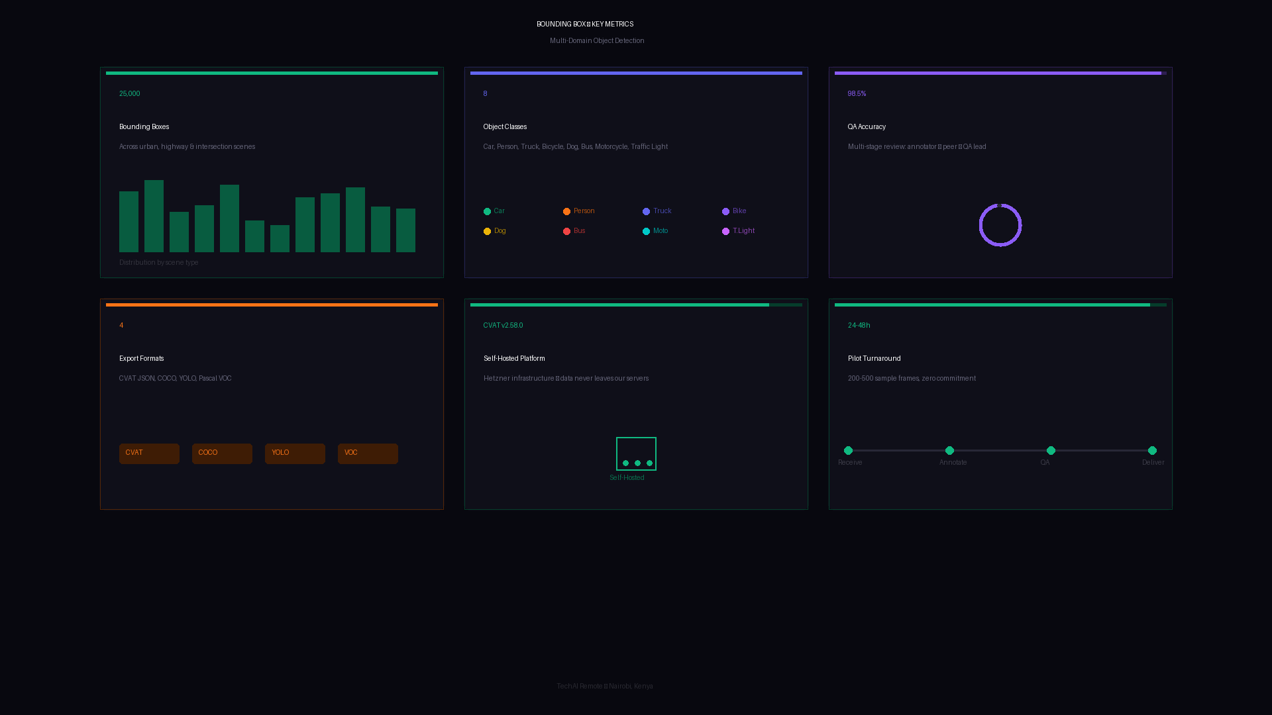
Task: Click the green Car legend dot
Action: [x=487, y=212]
